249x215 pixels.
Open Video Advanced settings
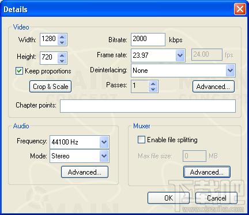click(x=213, y=87)
